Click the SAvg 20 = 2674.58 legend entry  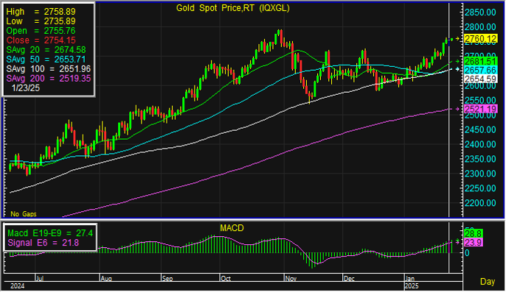(x=46, y=50)
